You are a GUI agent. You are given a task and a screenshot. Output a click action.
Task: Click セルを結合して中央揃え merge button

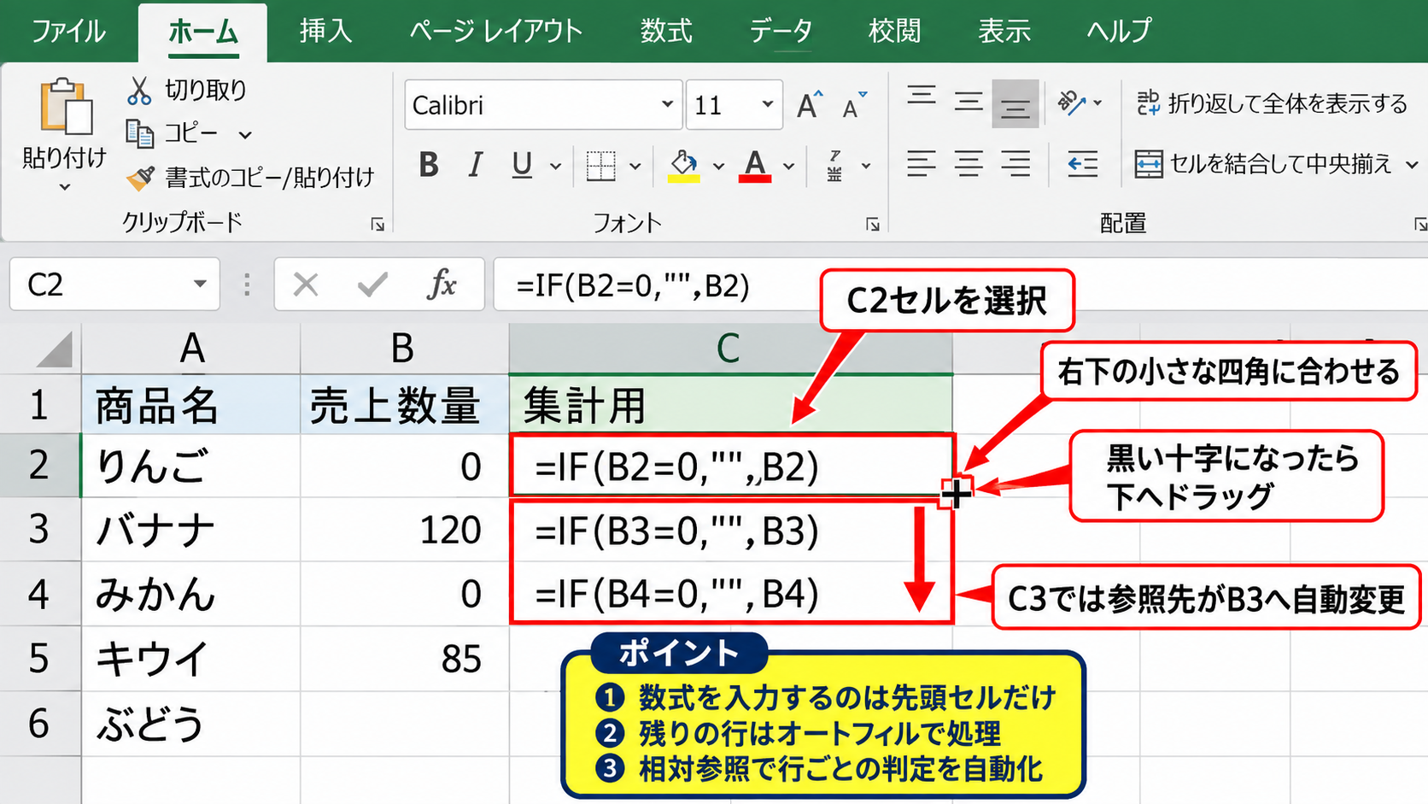coord(1263,163)
